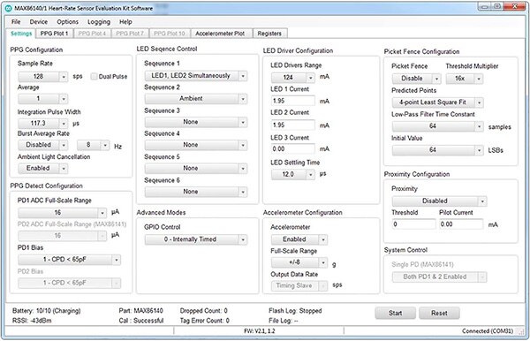Open the GPIO Control dropdown
The height and width of the screenshot is (341, 530).
click(x=196, y=239)
